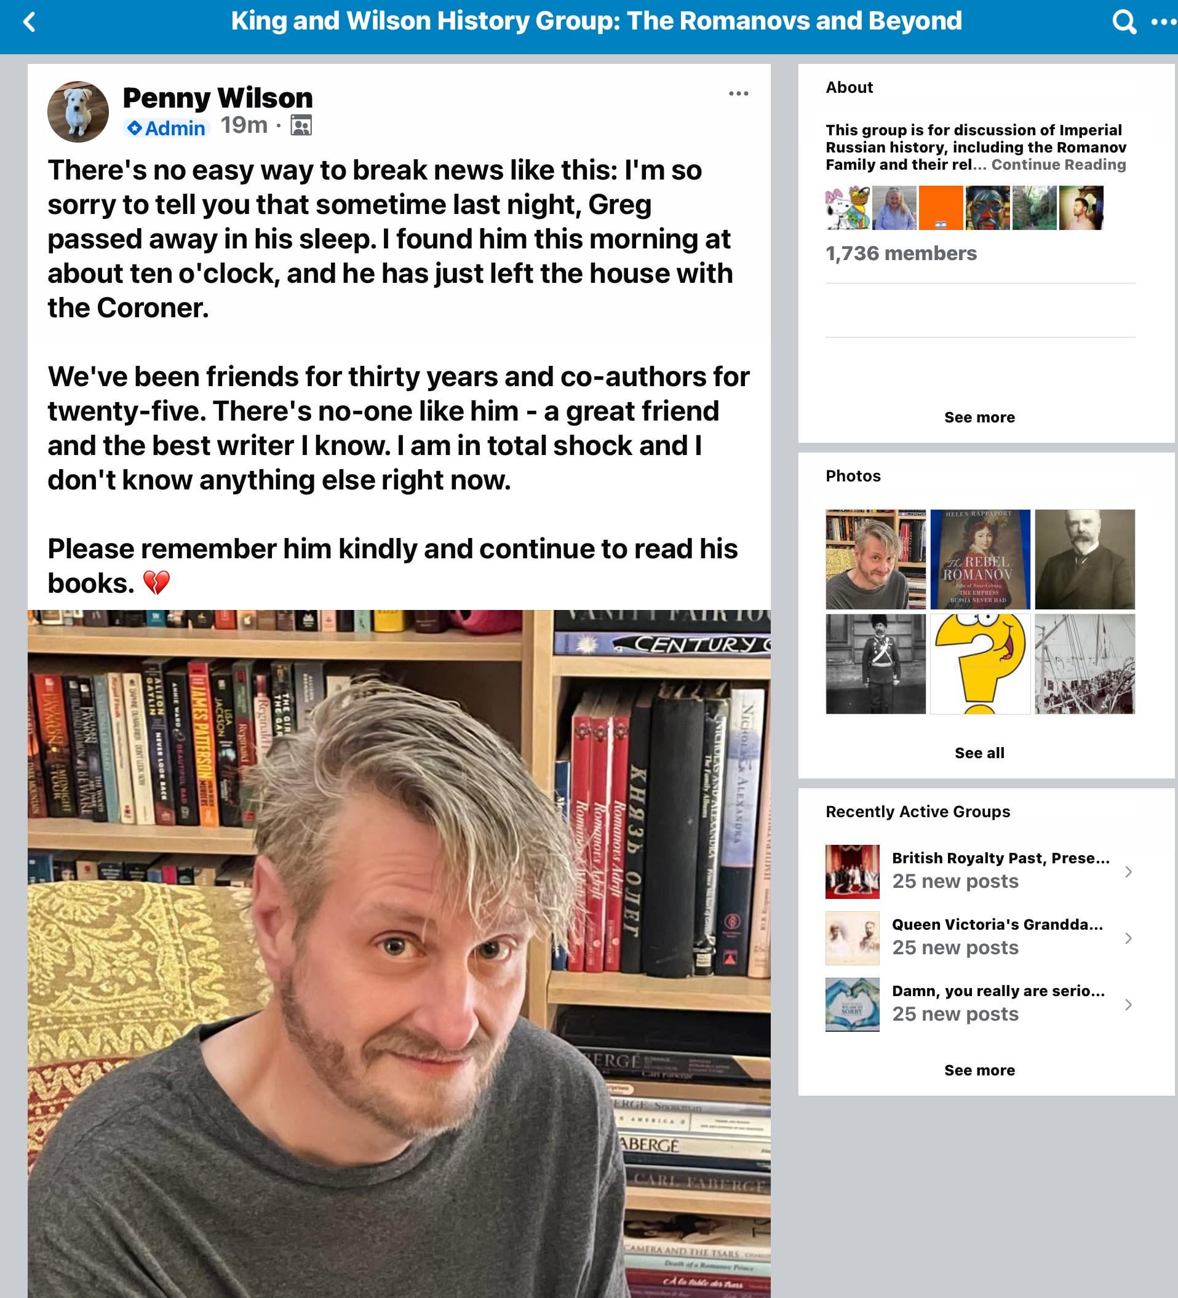Image resolution: width=1178 pixels, height=1298 pixels.
Task: Open the Rebel Romanov book cover photo
Action: [981, 559]
